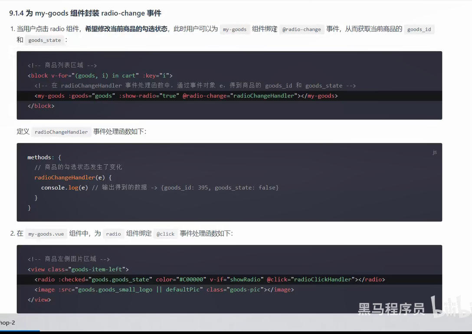Click inline code 'radioChangeHandler' after 定义
The image size is (472, 334).
pyautogui.click(x=61, y=132)
